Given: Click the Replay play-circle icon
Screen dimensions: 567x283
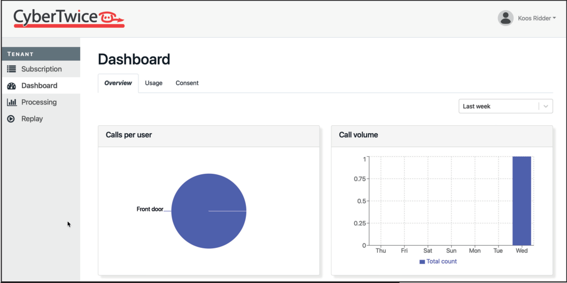Looking at the screenshot, I should tap(11, 119).
